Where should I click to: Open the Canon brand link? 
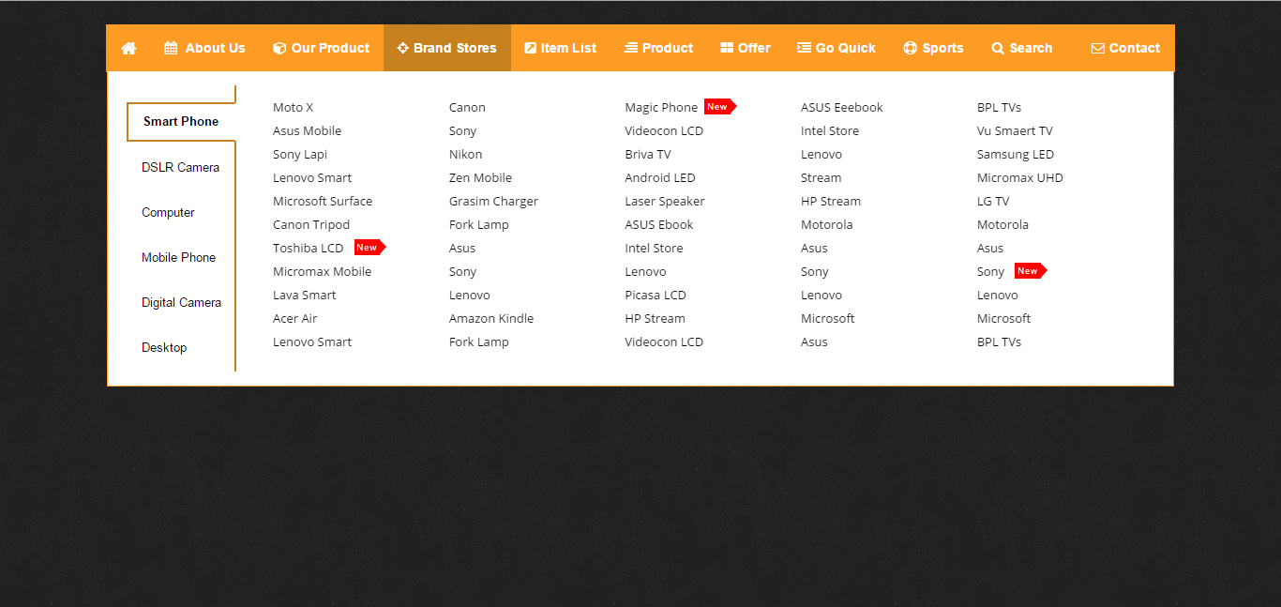click(x=467, y=107)
